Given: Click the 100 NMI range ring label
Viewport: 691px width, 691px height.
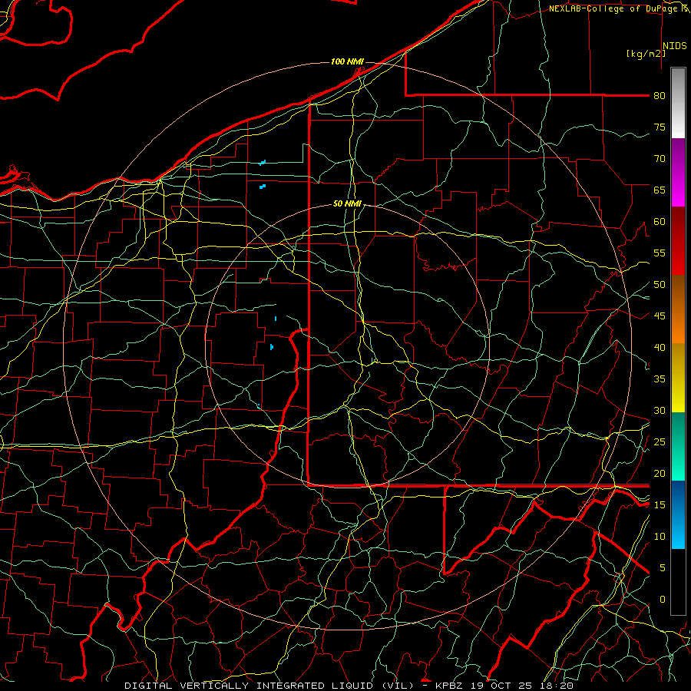Looking at the screenshot, I should [347, 61].
